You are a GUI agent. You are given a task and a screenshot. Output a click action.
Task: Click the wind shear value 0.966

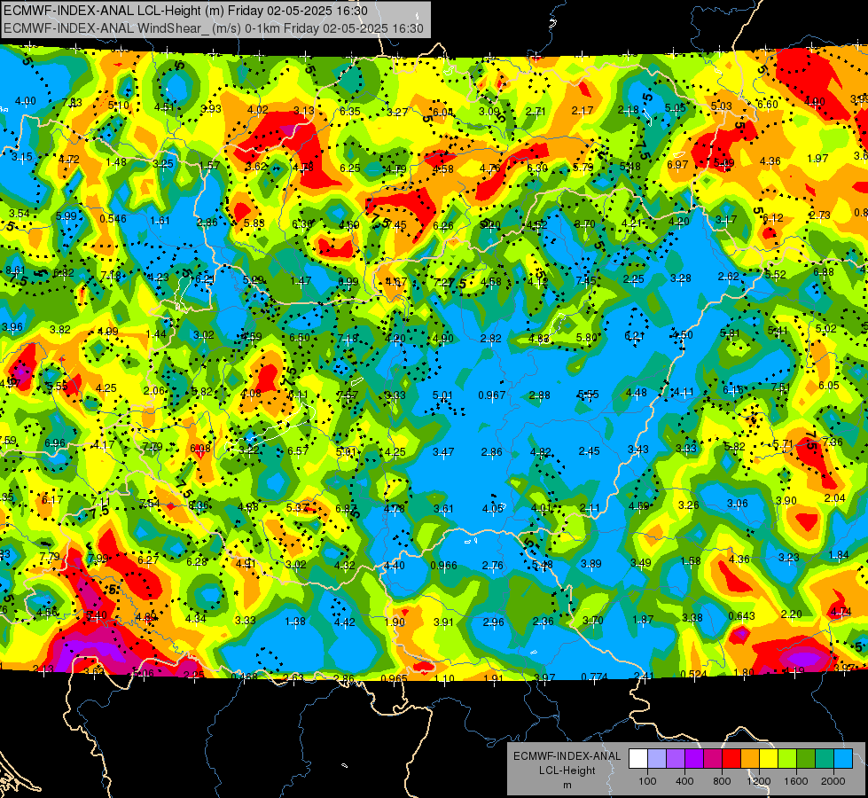pos(444,566)
